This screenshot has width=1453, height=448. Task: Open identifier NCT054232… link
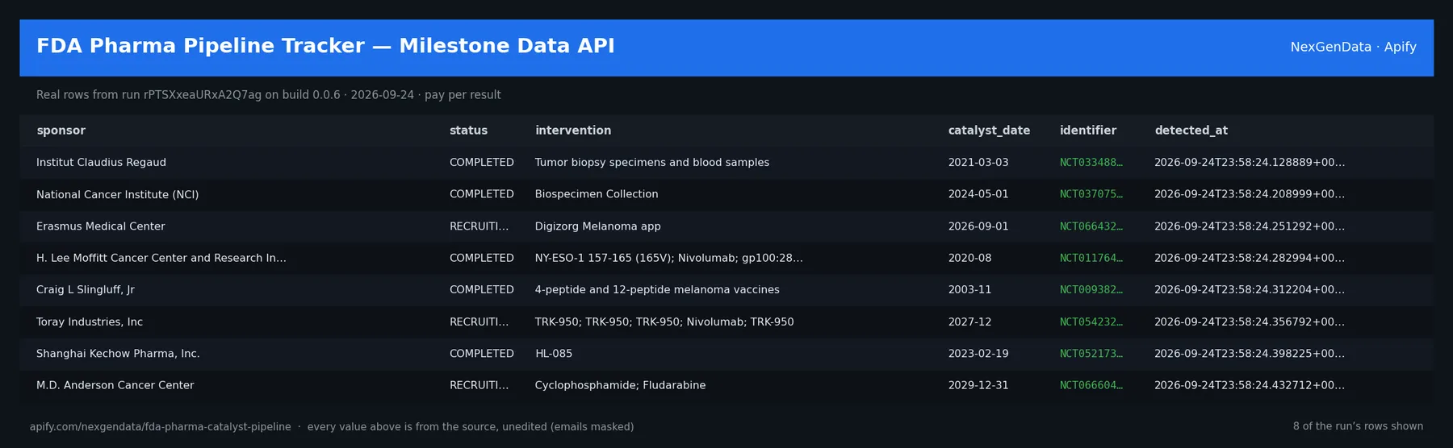pos(1091,321)
